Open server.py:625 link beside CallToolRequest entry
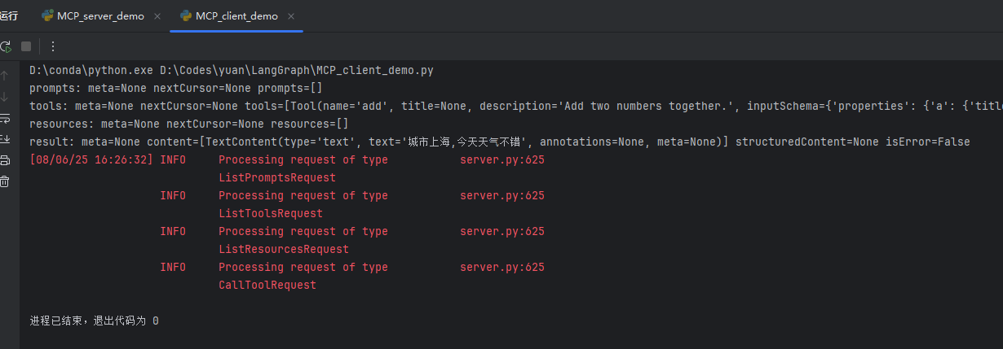Image resolution: width=1003 pixels, height=349 pixels. 501,268
